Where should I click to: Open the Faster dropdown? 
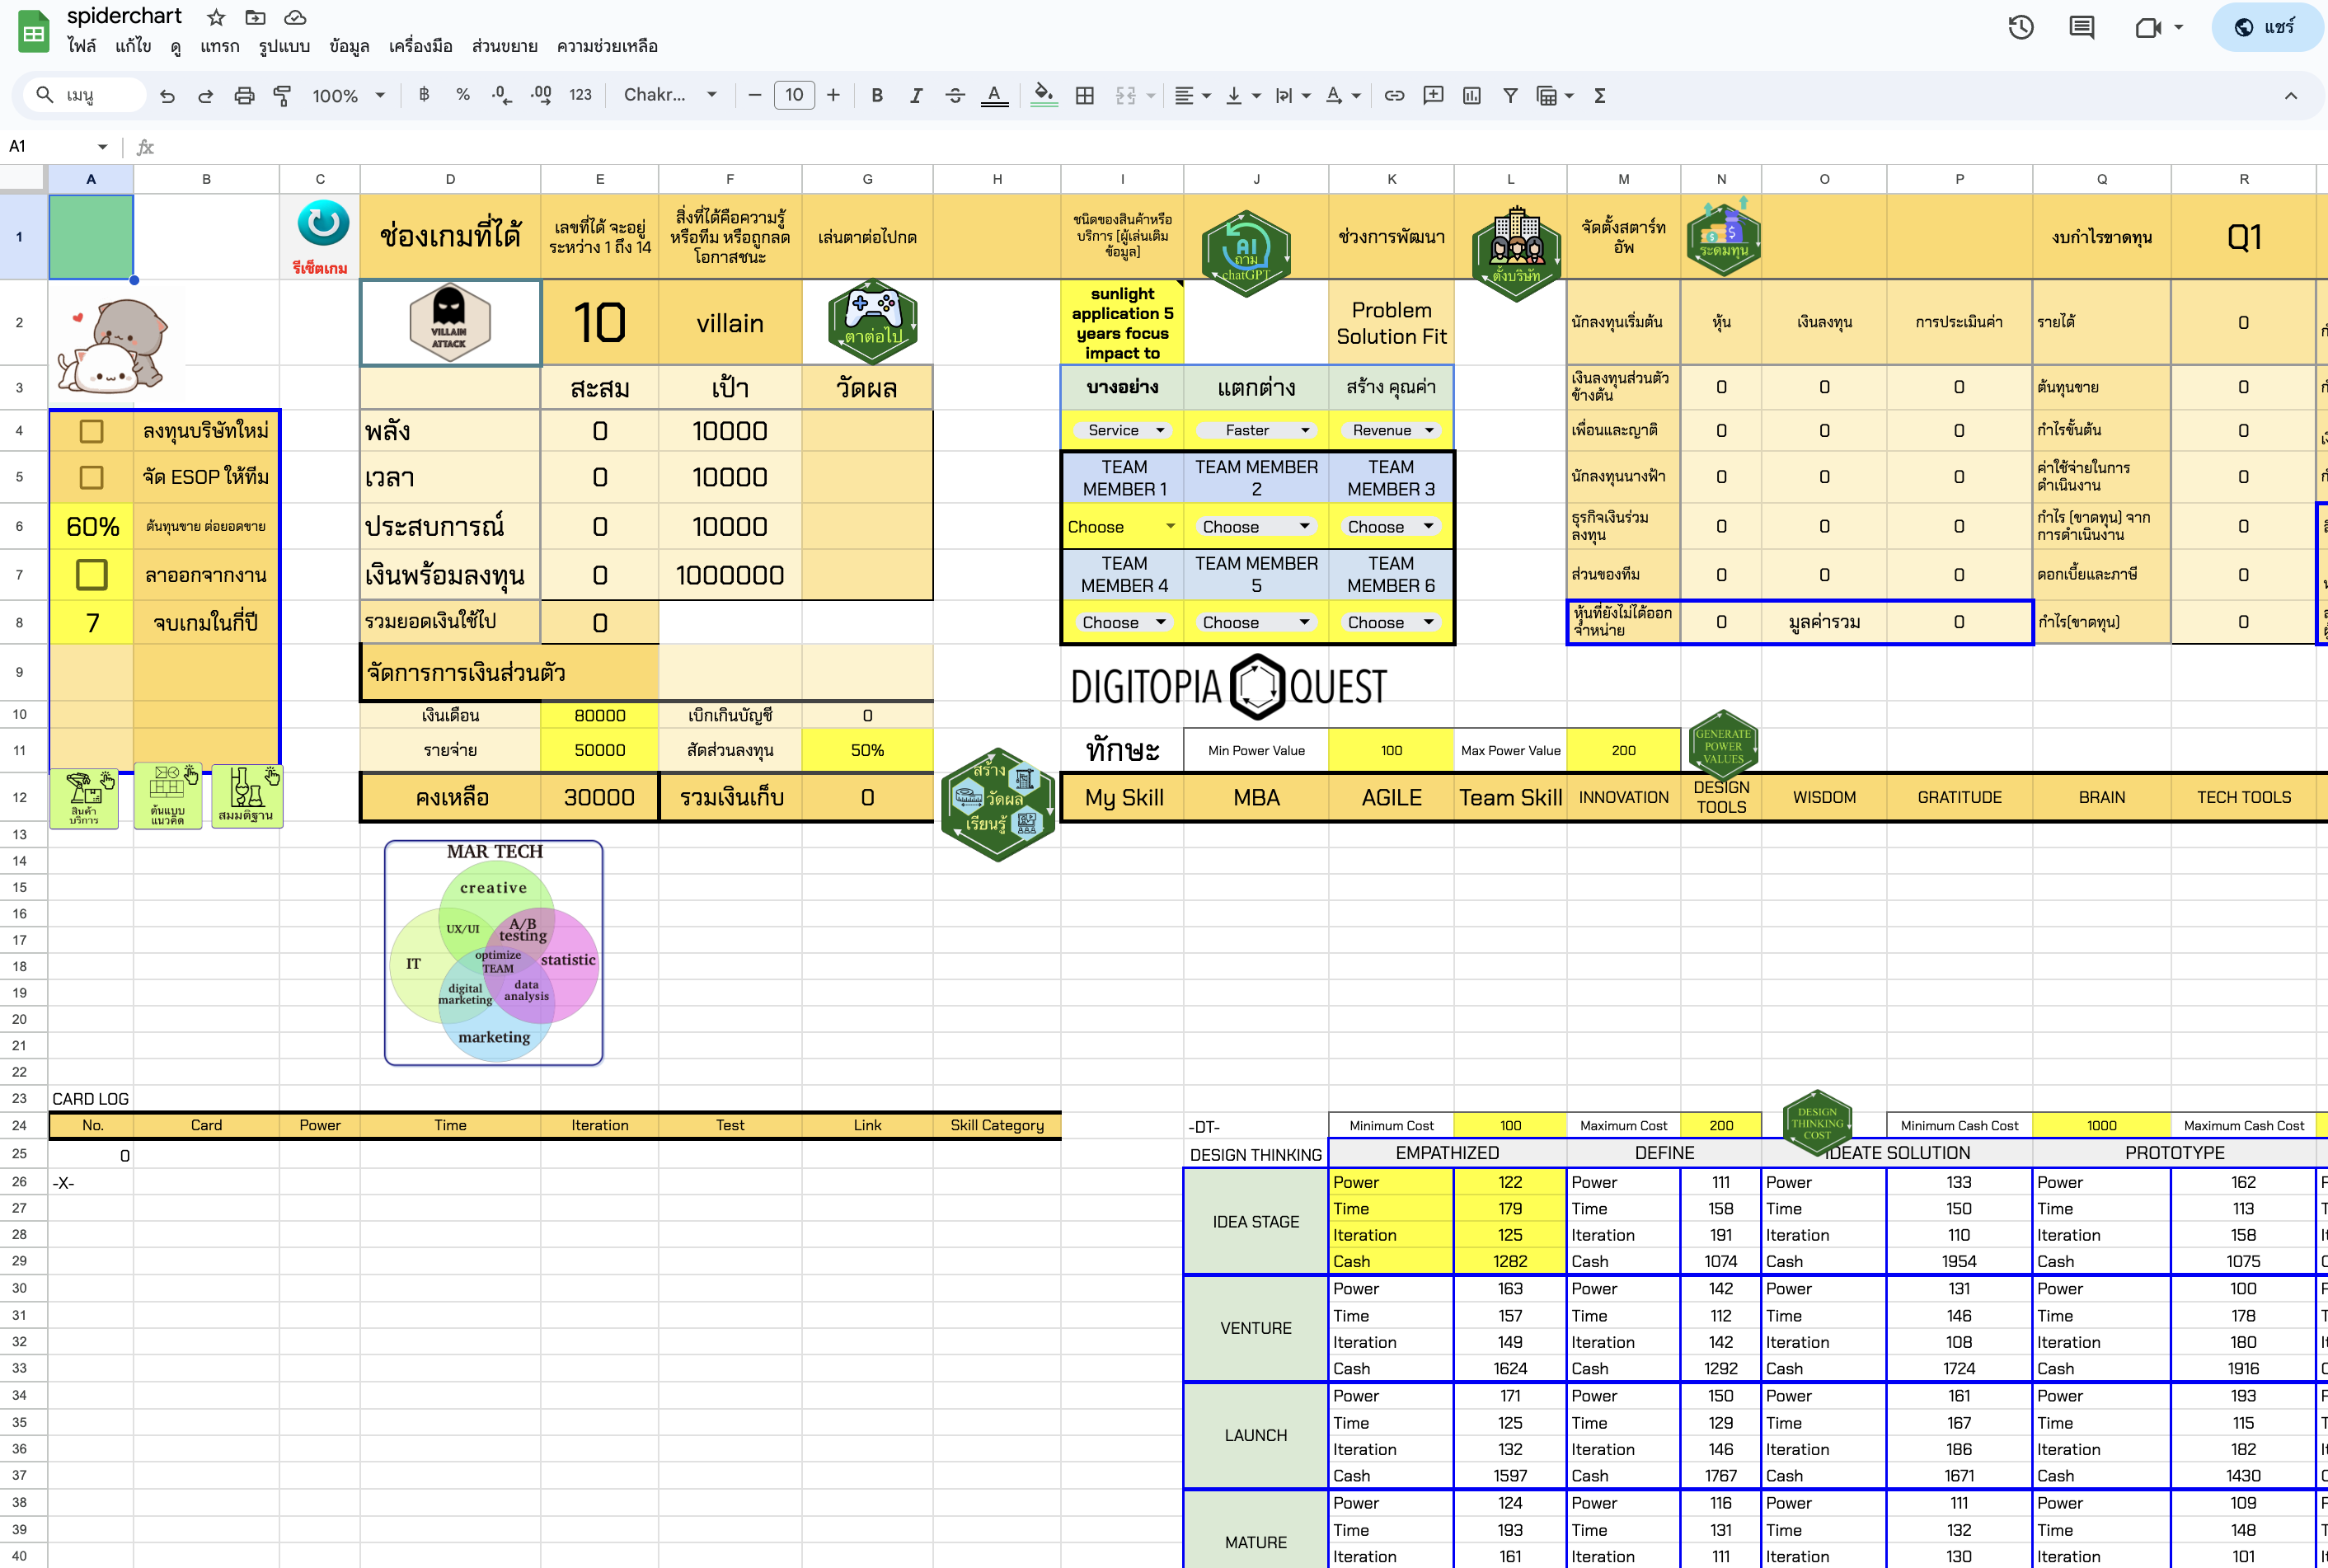click(x=1256, y=430)
